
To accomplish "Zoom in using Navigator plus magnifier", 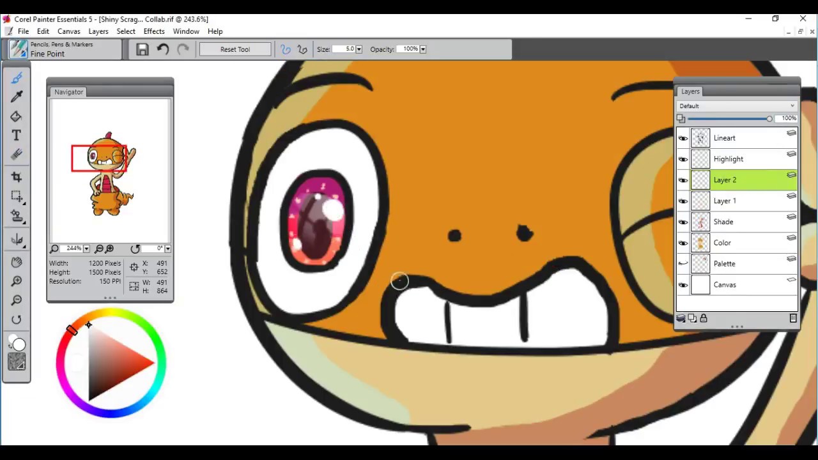I will [109, 249].
